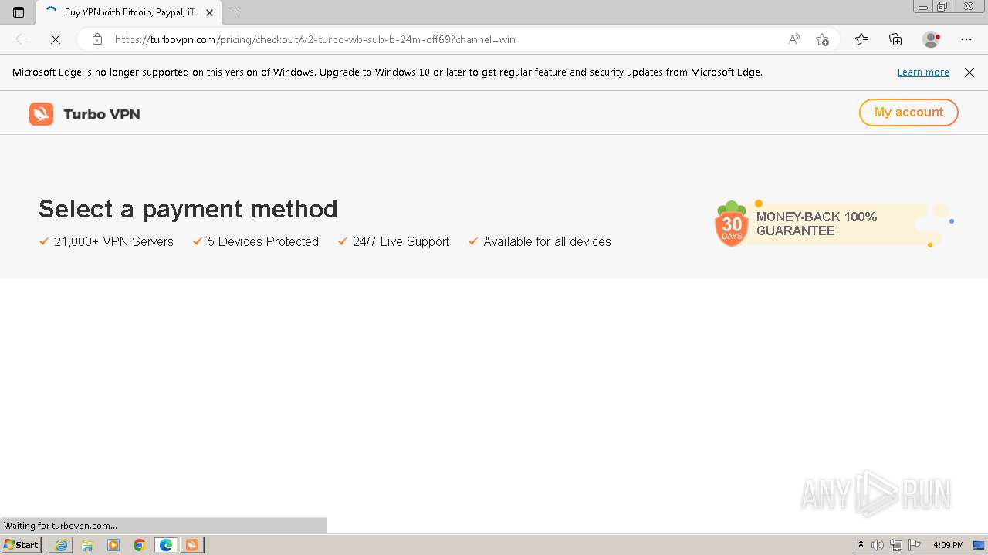This screenshot has height=555, width=988.
Task: Dismiss the Edge unsupported notification bar
Action: pos(969,72)
